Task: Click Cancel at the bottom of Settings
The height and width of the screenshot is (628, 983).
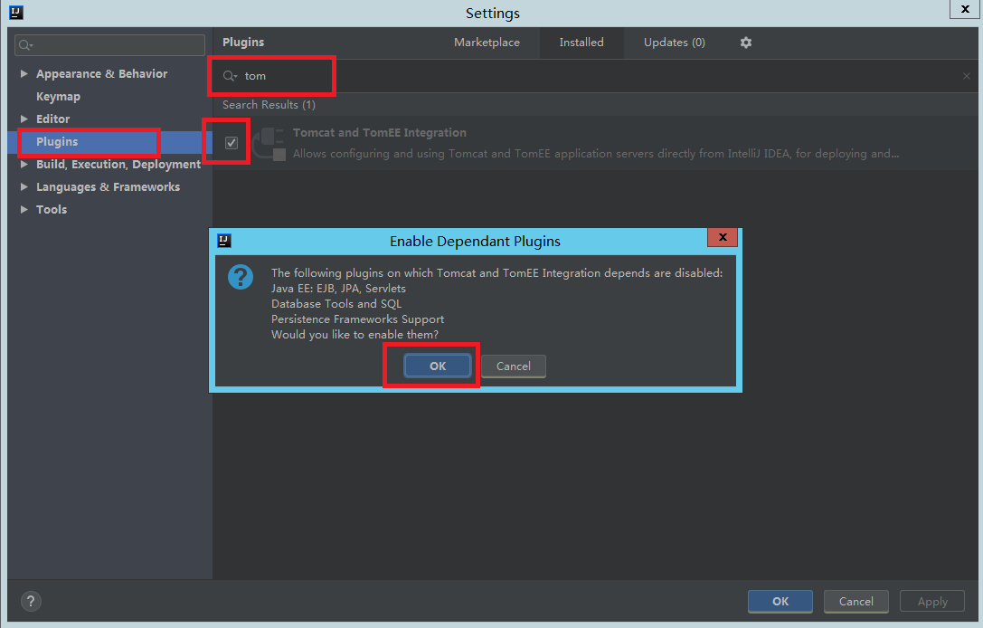Action: (x=855, y=601)
